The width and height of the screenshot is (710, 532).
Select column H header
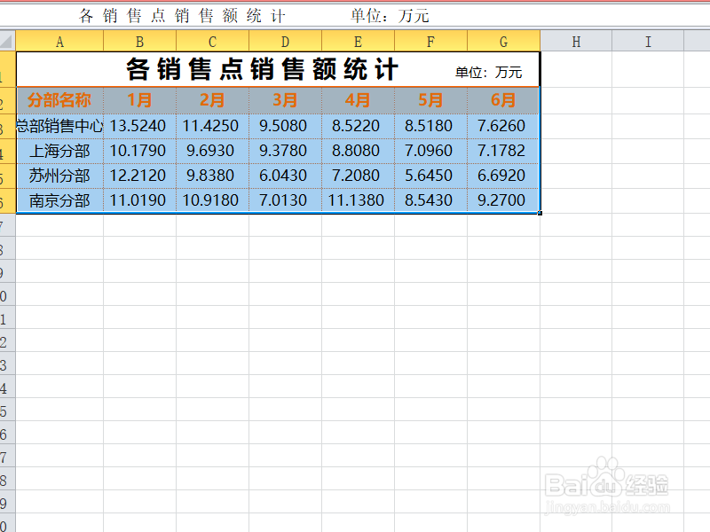576,41
